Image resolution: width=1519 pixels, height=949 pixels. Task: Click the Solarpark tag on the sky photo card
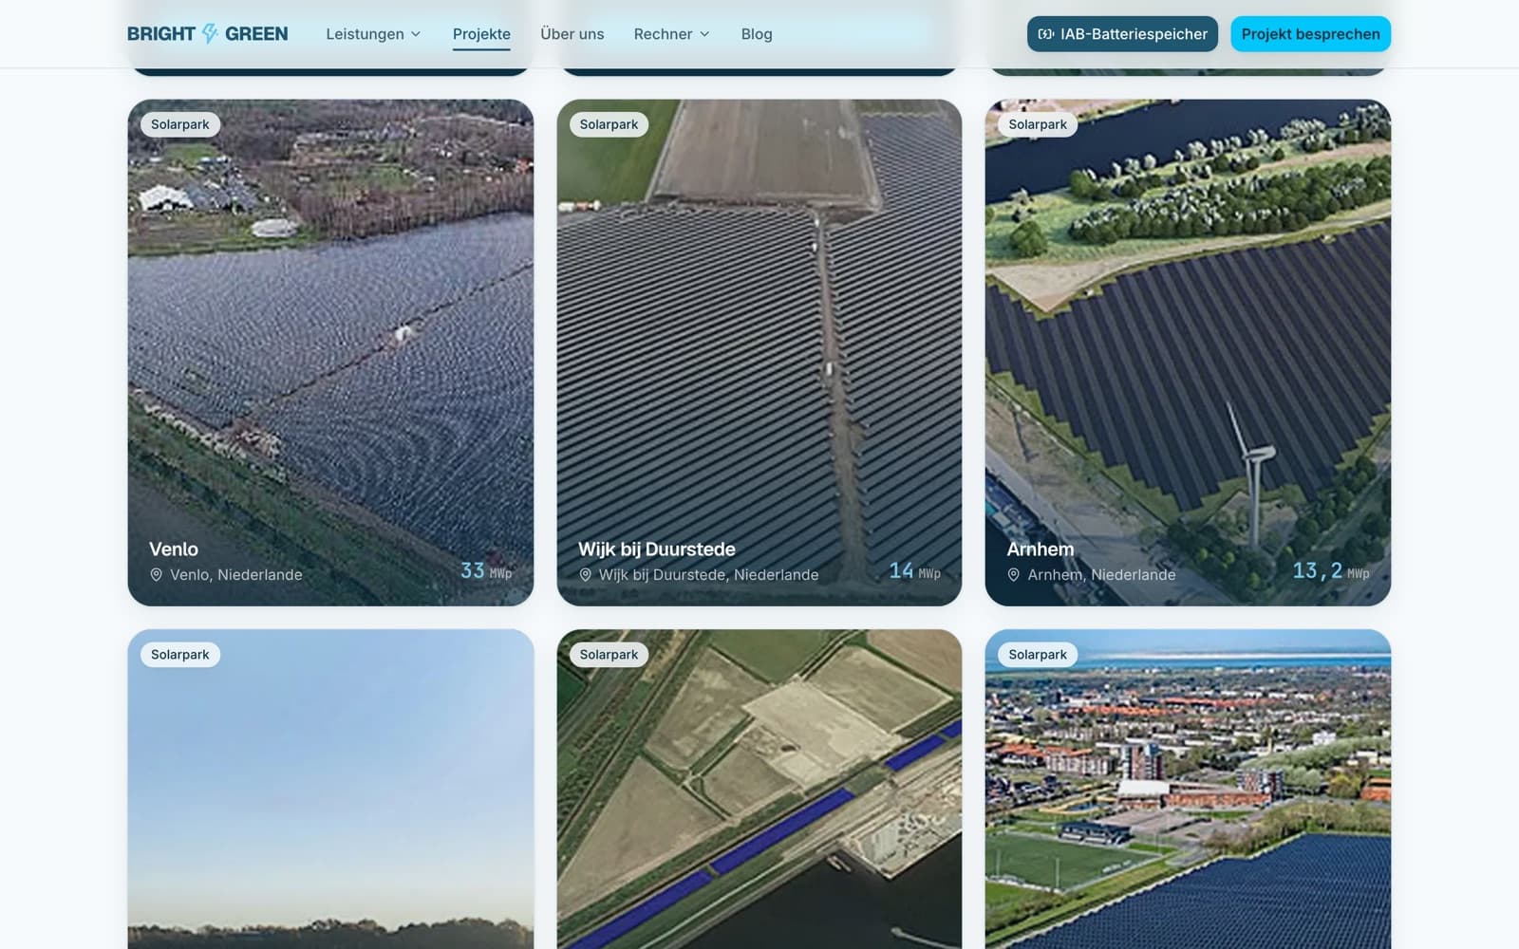[180, 655]
